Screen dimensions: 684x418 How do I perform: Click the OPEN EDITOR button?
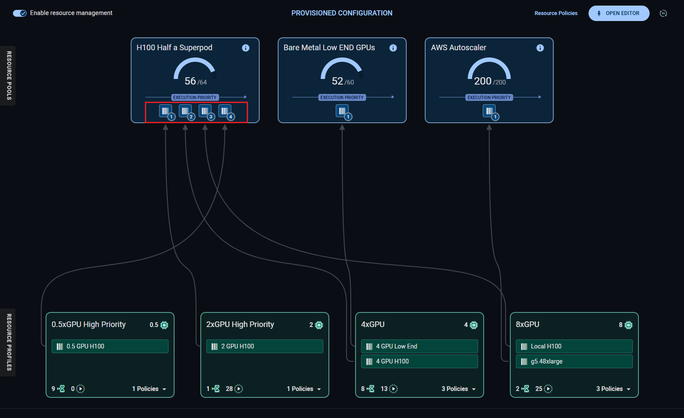coord(618,13)
